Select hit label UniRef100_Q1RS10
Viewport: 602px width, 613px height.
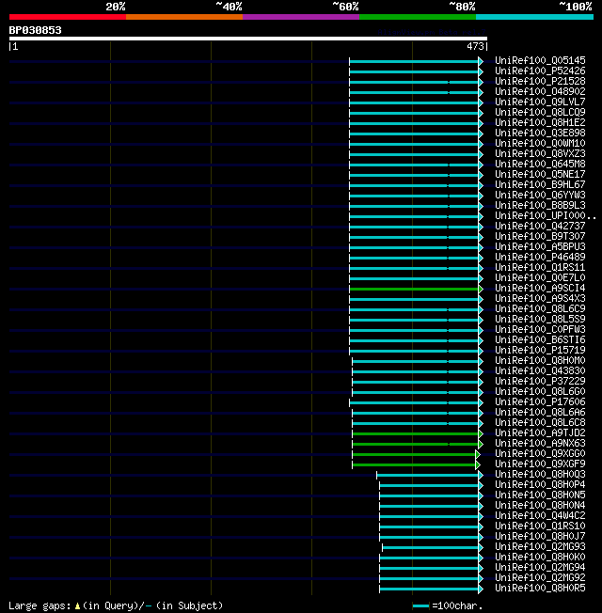pos(540,527)
